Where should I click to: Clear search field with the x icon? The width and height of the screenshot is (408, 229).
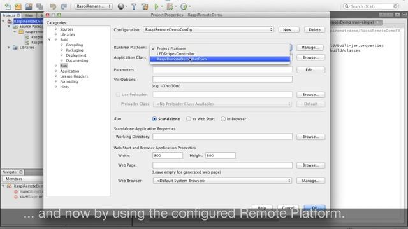pos(395,6)
